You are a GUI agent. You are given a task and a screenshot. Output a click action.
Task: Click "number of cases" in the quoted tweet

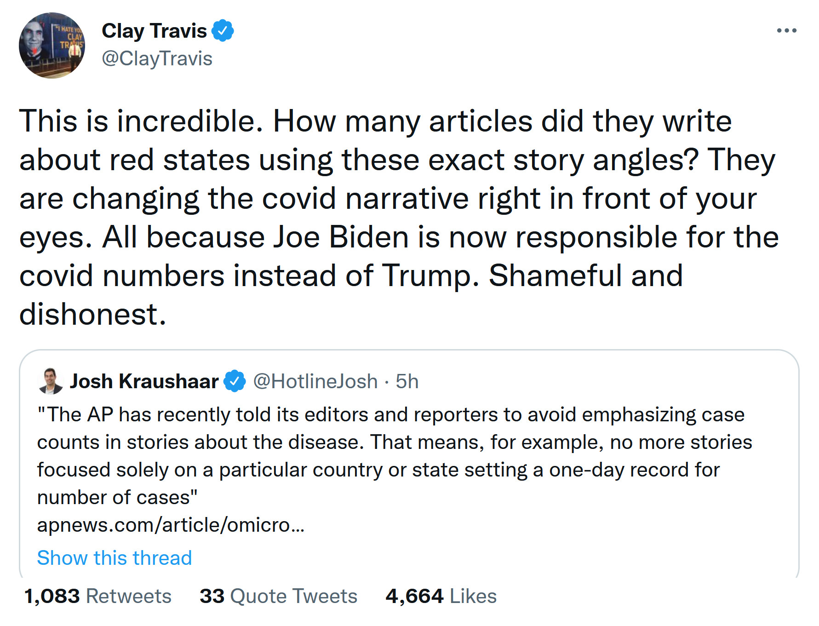point(117,497)
